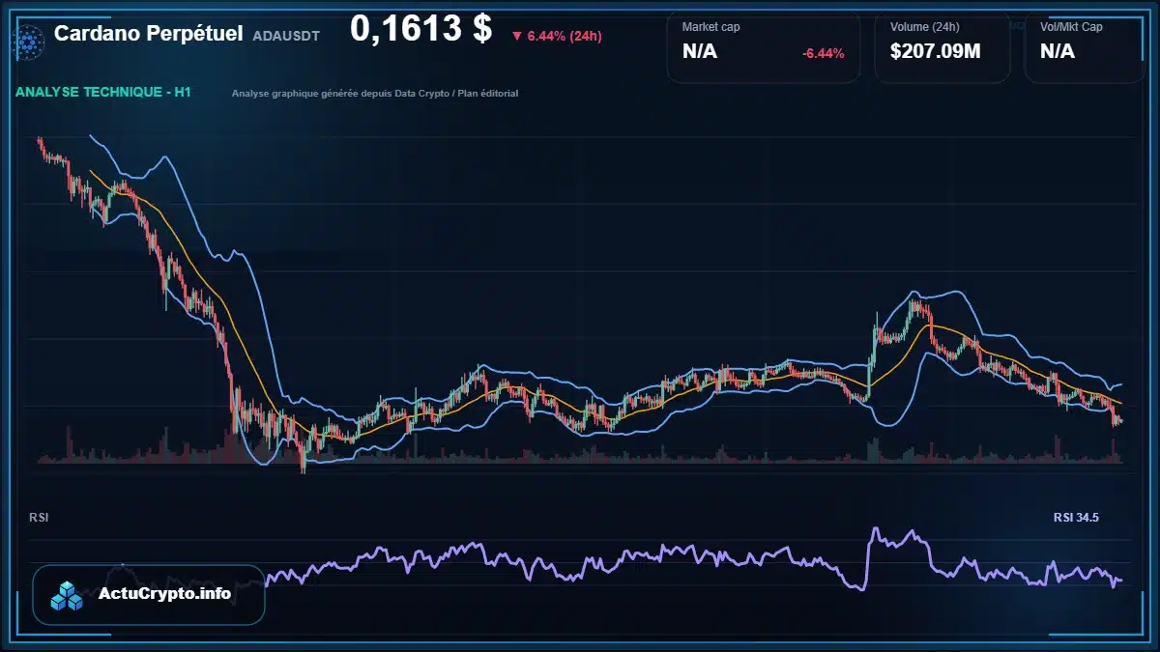This screenshot has height=652, width=1160.
Task: Click the $207.09M volume value
Action: (x=935, y=51)
